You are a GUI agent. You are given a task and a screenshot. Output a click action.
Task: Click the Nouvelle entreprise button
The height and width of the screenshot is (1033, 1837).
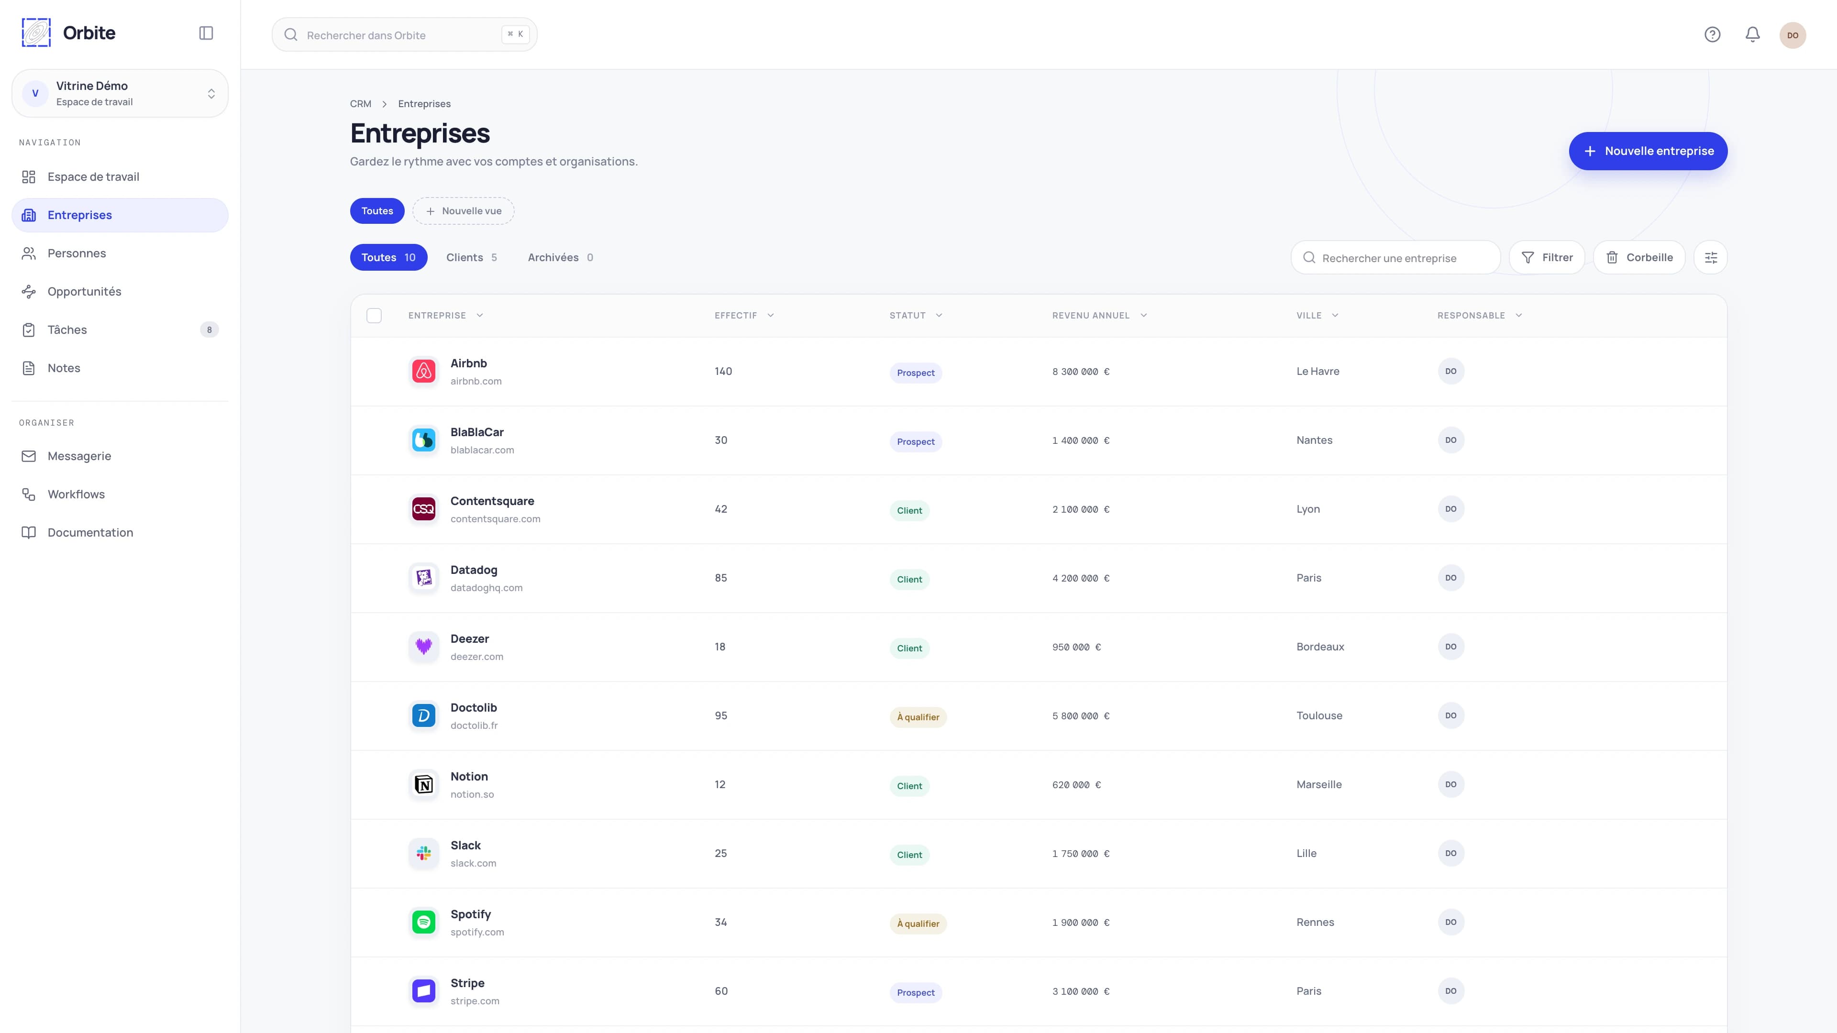[1647, 151]
